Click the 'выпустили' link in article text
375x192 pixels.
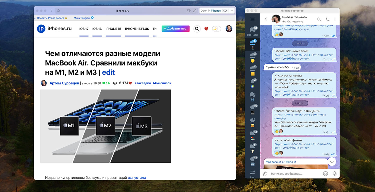[x=137, y=178]
